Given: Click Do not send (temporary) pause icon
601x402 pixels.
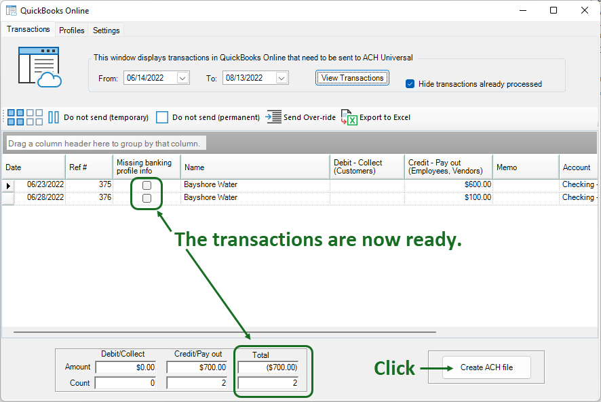Looking at the screenshot, I should (x=54, y=117).
